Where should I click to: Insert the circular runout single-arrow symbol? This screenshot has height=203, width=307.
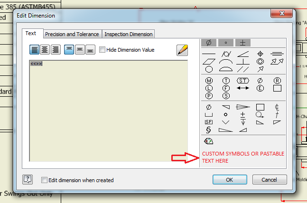260,69
